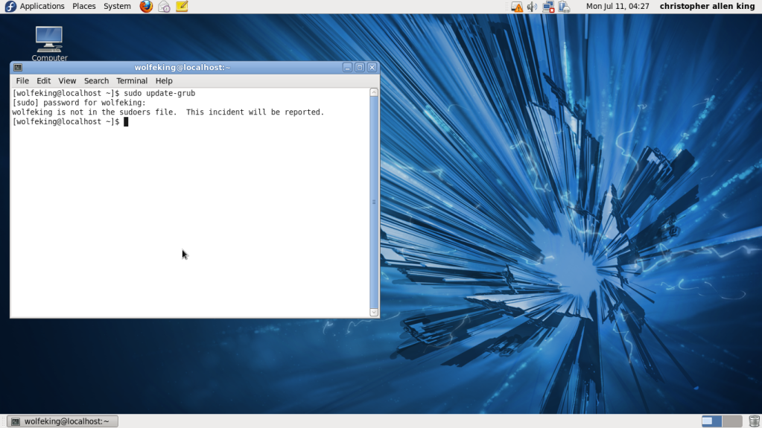Open the sticky notes panel icon
Image resolution: width=762 pixels, height=428 pixels.
182,7
